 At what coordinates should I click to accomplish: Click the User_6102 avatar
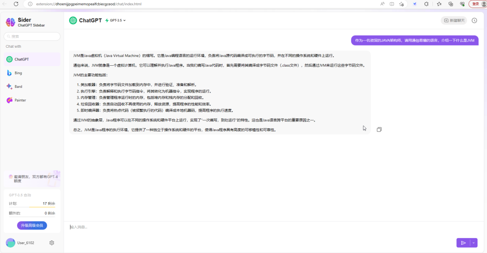coord(10,243)
